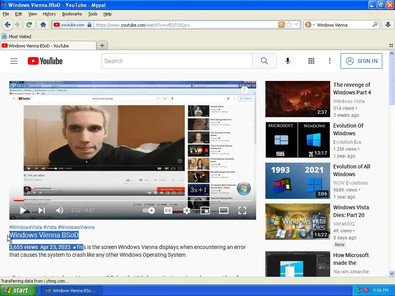The height and width of the screenshot is (296, 395).
Task: Toggle closed captions CC button
Action: pos(168,210)
